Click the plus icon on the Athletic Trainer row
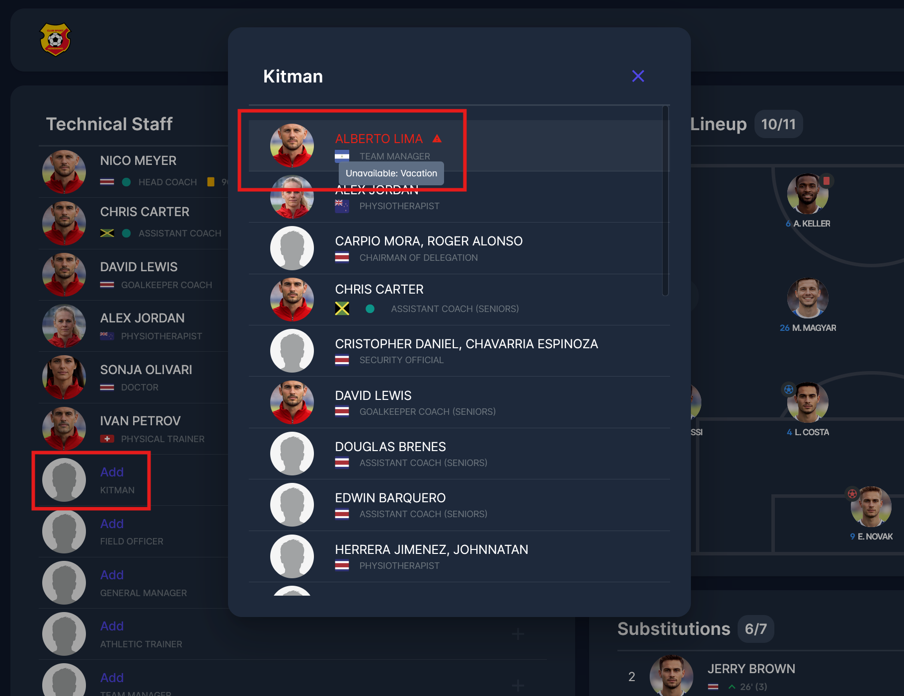The height and width of the screenshot is (696, 904). tap(518, 634)
